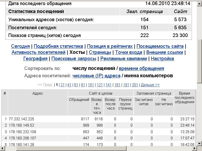Click the 8117 requests value
Screen dimensions: 202x151
tap(85, 119)
